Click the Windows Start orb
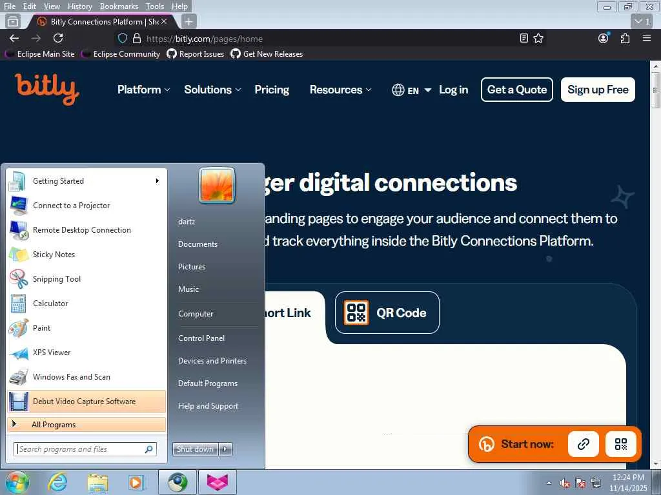661x495 pixels. pos(17,482)
